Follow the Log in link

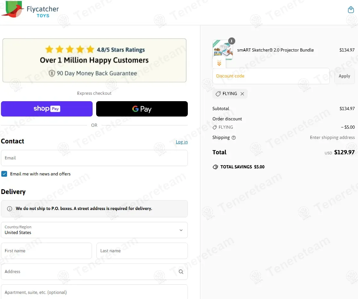pos(182,142)
